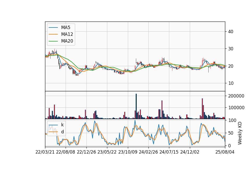This screenshot has width=250, height=179.
Task: Click the MA5 legend label
Action: click(x=66, y=27)
